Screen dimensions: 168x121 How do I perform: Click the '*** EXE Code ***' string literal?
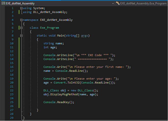[93, 55]
